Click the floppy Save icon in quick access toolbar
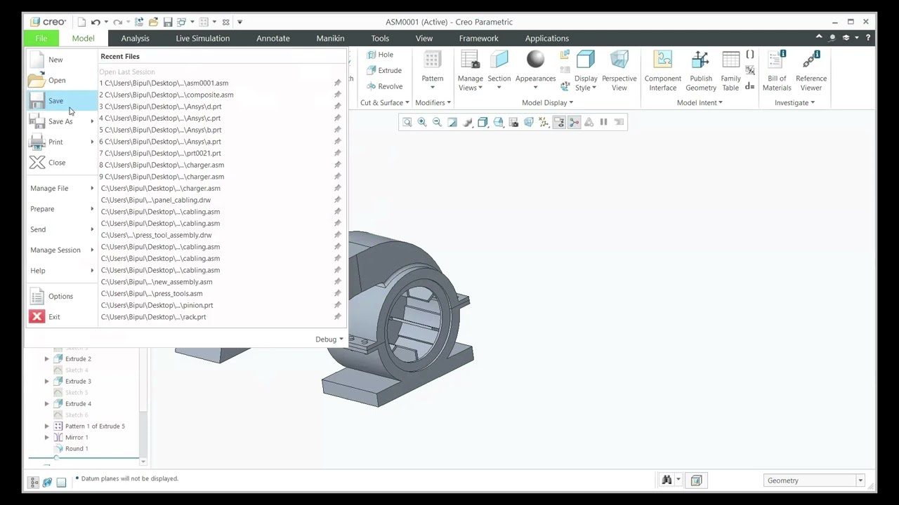 [167, 22]
